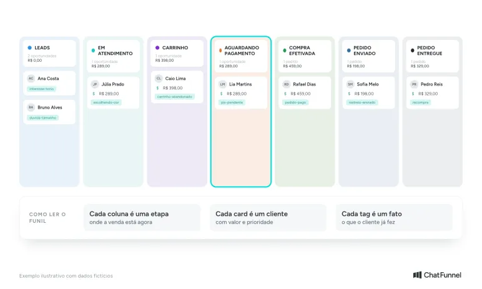The image size is (482, 289).
Task: Select the purple dot next to CARRINHO
Action: tap(157, 47)
